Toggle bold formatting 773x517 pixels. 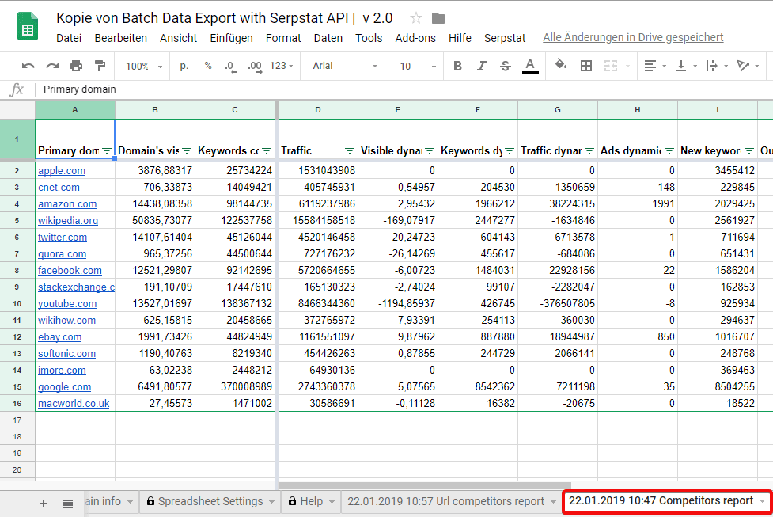457,66
